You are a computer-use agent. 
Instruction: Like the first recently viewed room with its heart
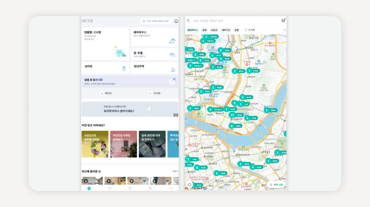point(99,181)
